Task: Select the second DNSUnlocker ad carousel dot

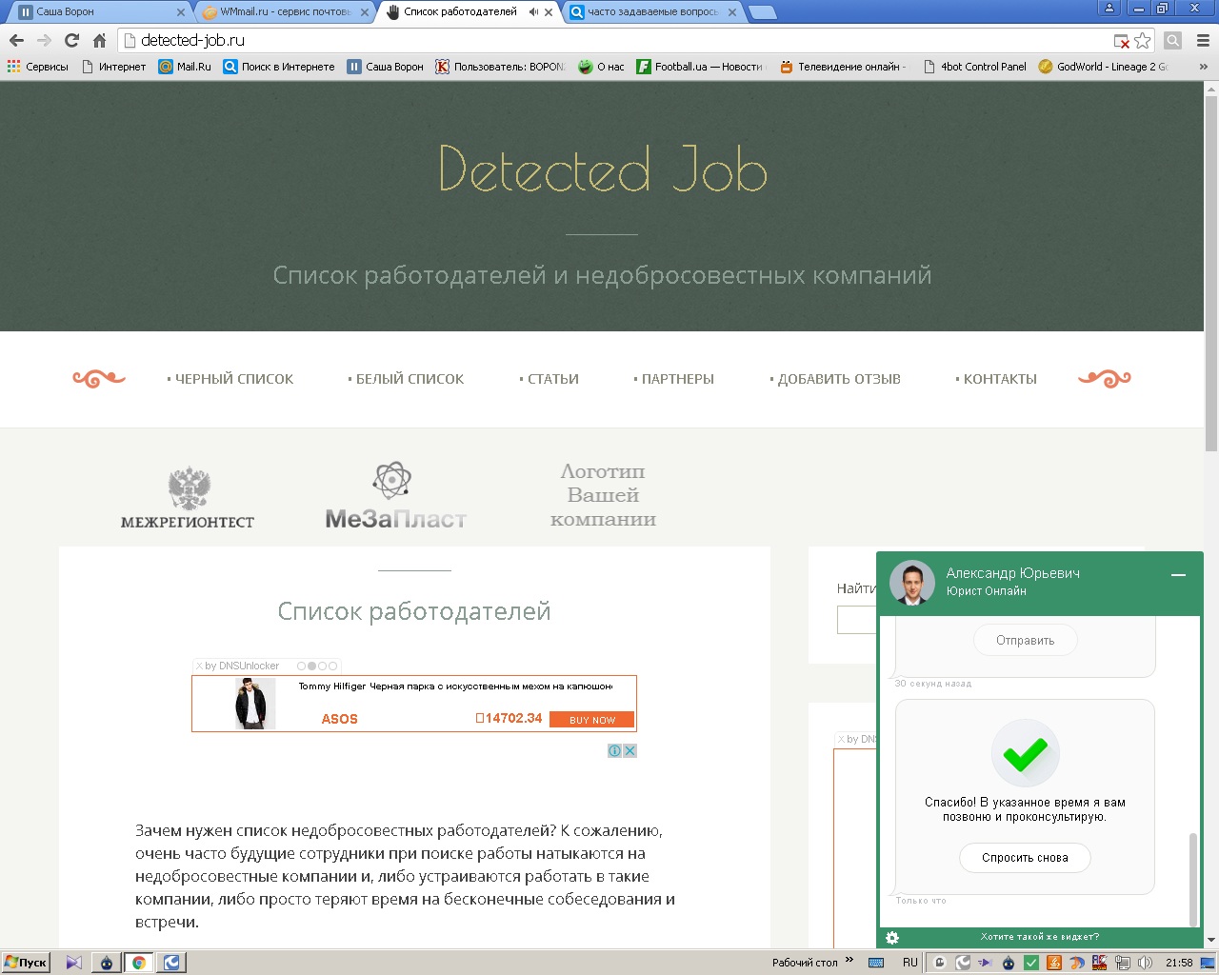Action: pyautogui.click(x=311, y=667)
